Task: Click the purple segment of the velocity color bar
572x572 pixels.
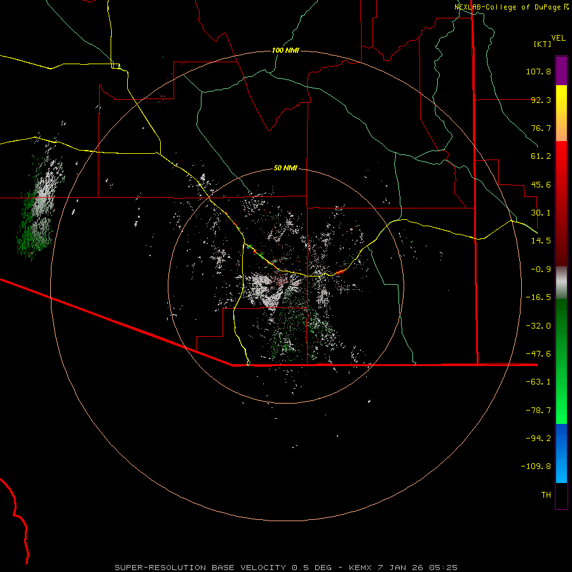Action: tap(561, 71)
